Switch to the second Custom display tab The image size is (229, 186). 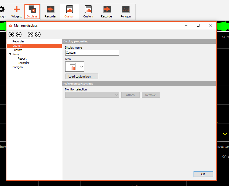88,12
